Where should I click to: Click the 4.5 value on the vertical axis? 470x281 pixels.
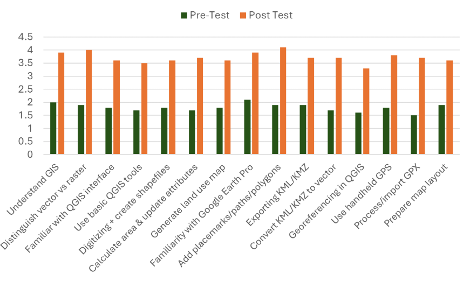point(25,37)
